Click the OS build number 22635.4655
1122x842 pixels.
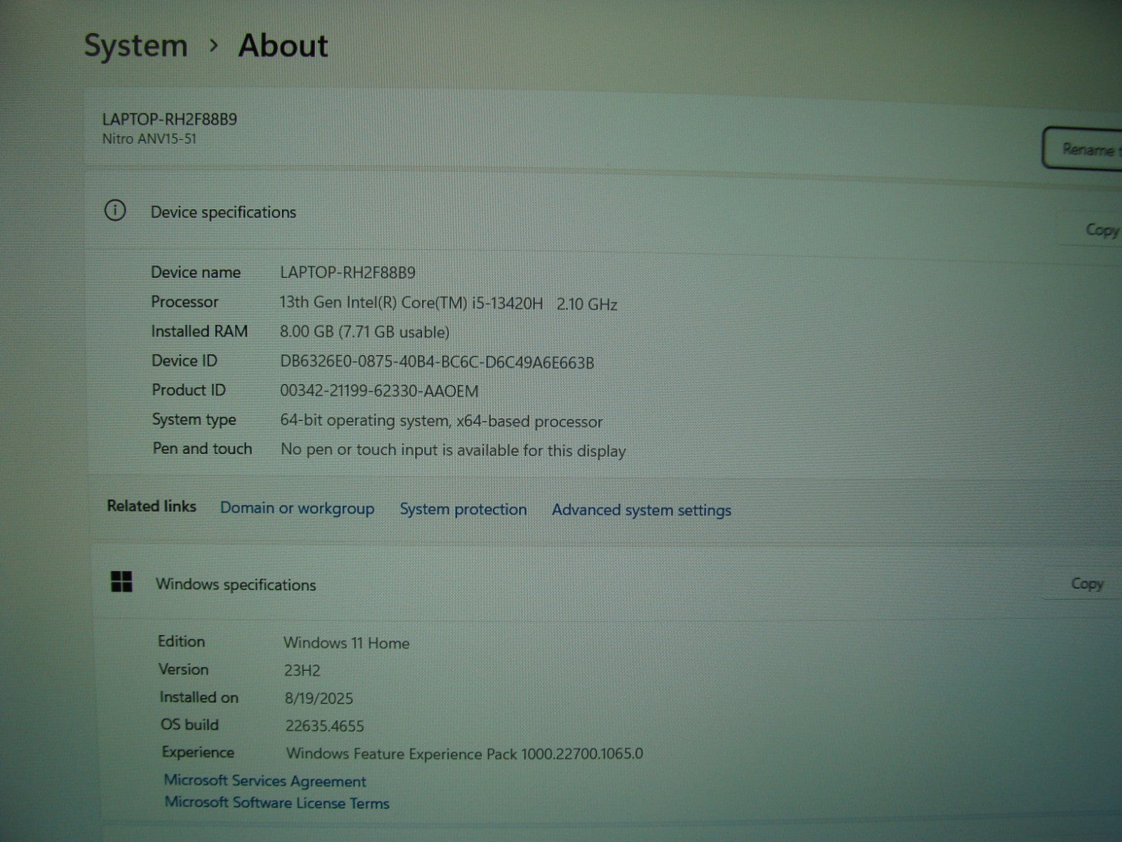324,726
